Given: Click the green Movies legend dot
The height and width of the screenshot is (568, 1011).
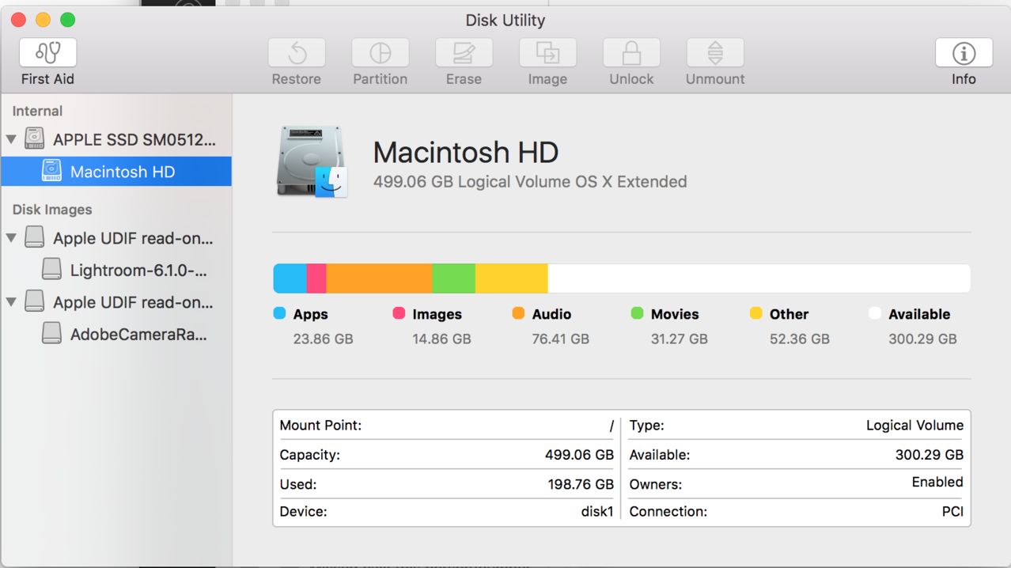Looking at the screenshot, I should (x=637, y=313).
